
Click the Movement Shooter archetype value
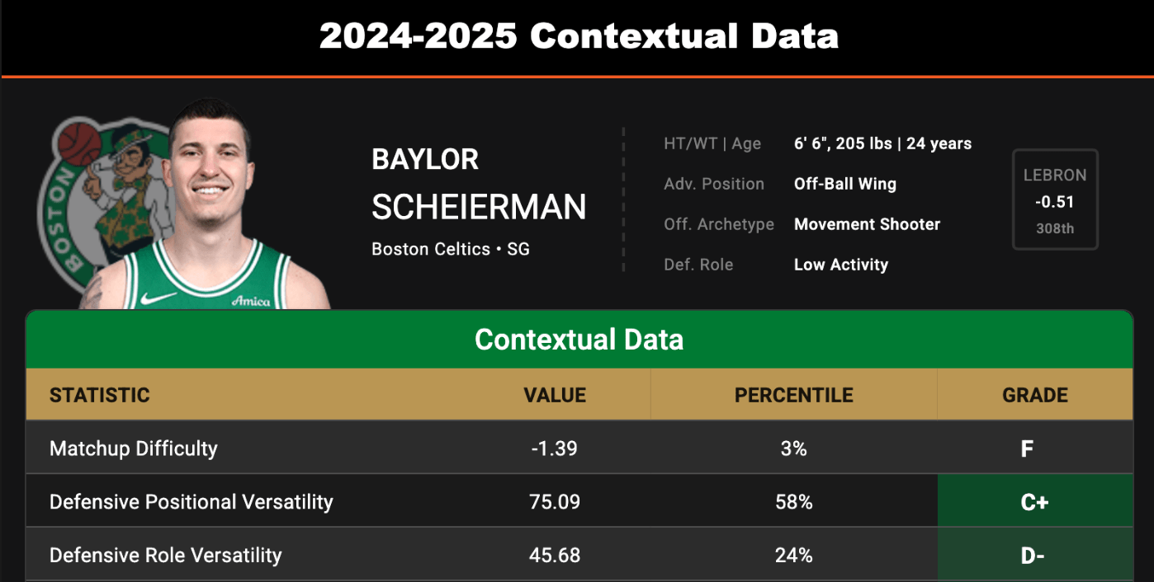(x=867, y=224)
